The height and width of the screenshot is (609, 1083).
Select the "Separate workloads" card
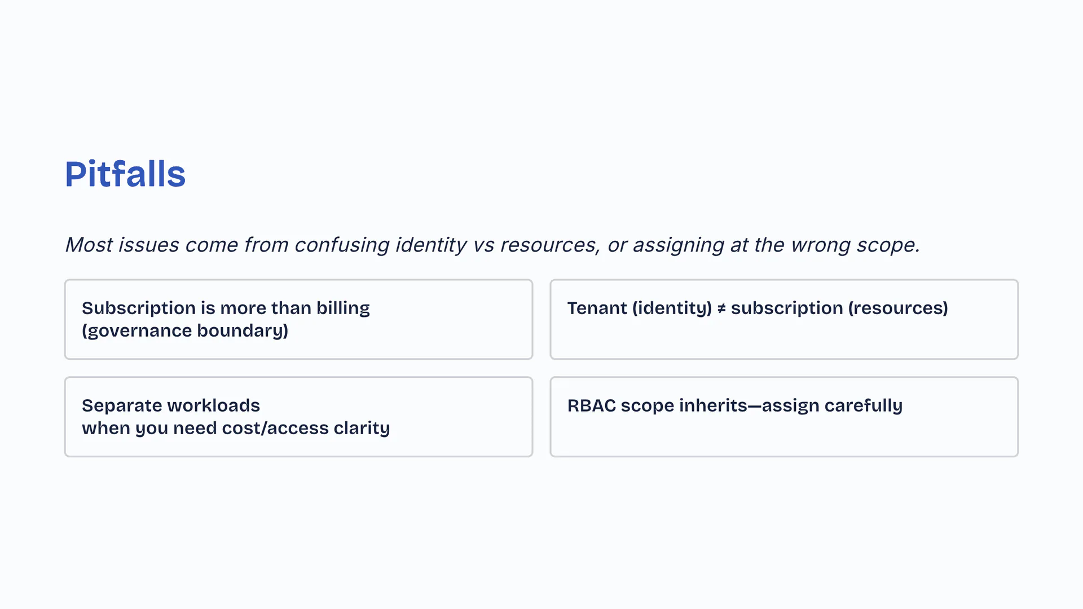point(298,417)
